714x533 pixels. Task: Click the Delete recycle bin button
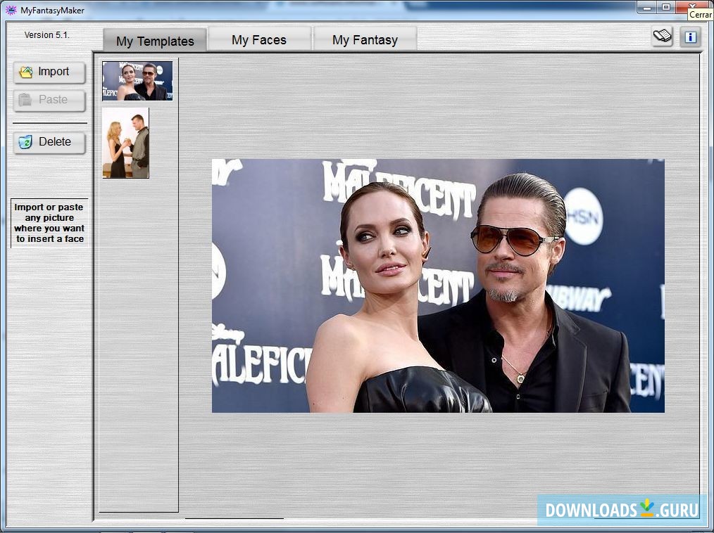[x=49, y=142]
